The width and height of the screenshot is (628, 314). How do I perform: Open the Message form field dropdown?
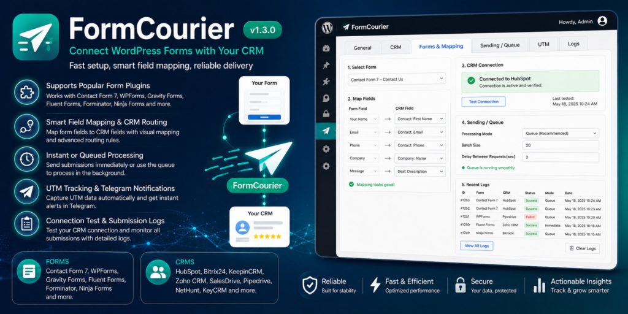click(363, 171)
